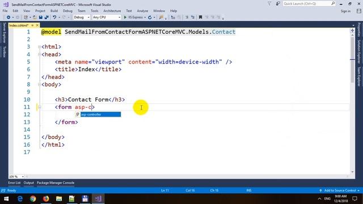Open the Error List tab
This screenshot has width=363, height=204.
pos(14,182)
